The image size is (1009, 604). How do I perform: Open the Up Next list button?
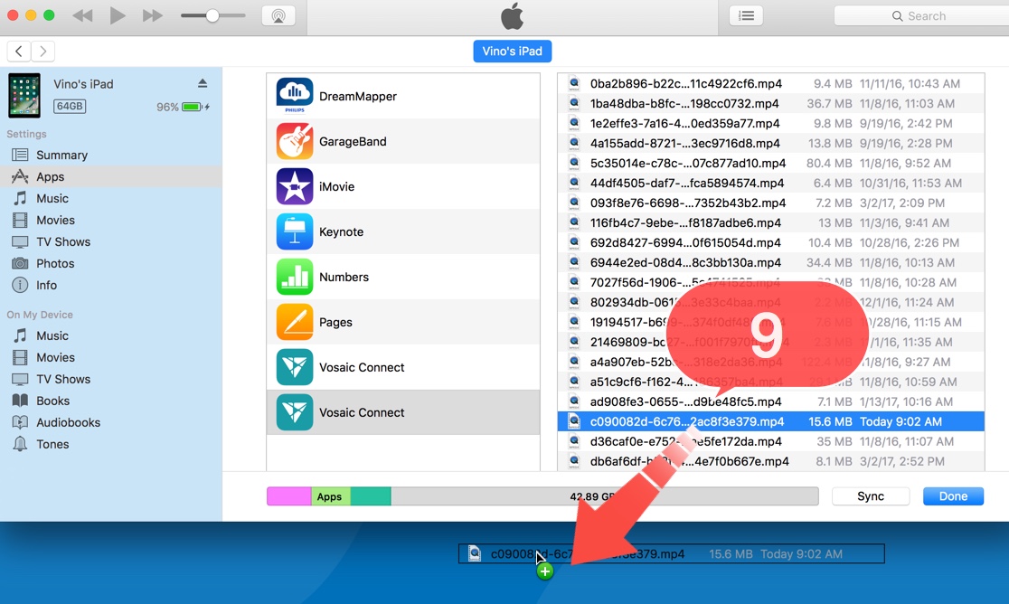[747, 16]
